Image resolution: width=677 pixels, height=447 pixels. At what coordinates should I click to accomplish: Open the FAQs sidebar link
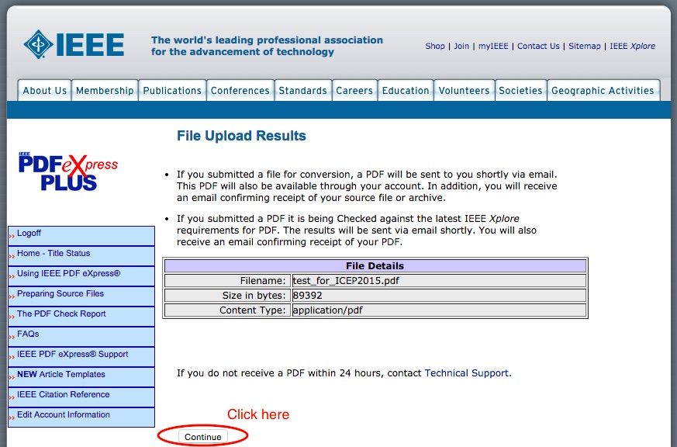(x=28, y=334)
